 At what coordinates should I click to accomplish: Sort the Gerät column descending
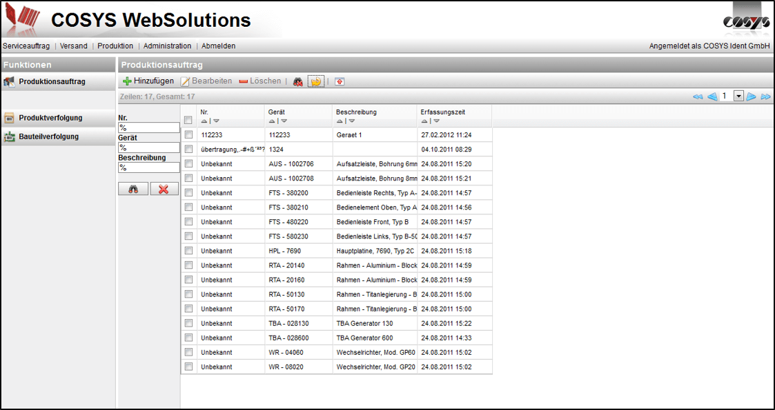coord(284,121)
